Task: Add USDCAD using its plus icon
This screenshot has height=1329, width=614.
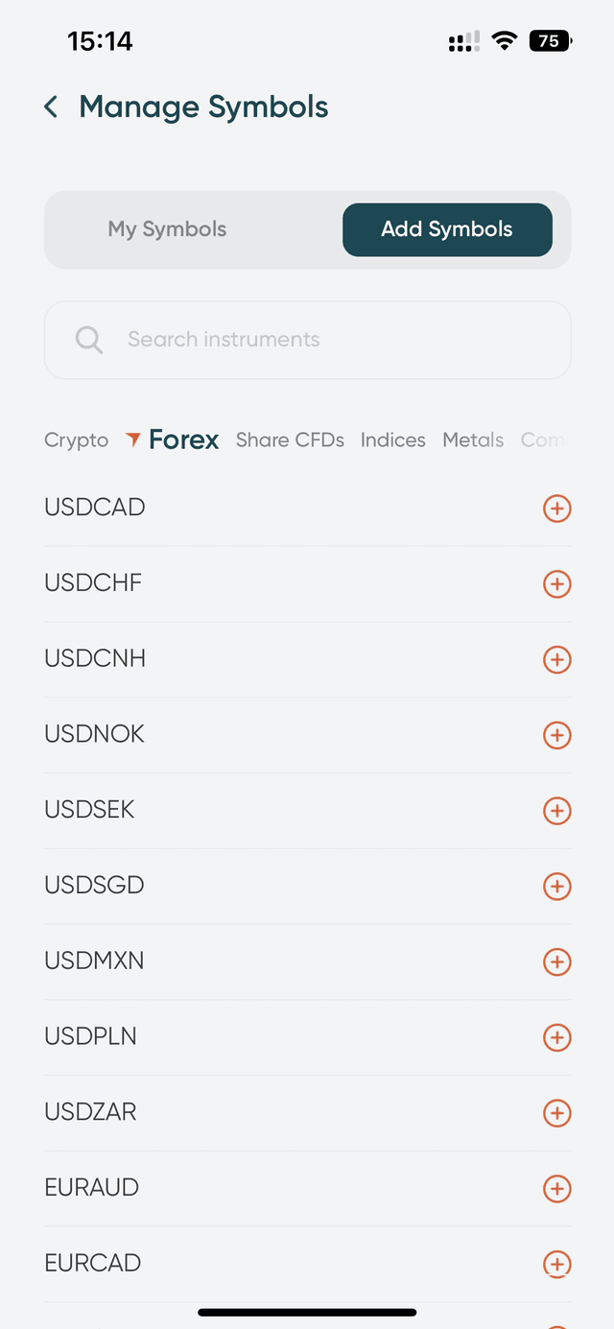Action: pos(556,509)
